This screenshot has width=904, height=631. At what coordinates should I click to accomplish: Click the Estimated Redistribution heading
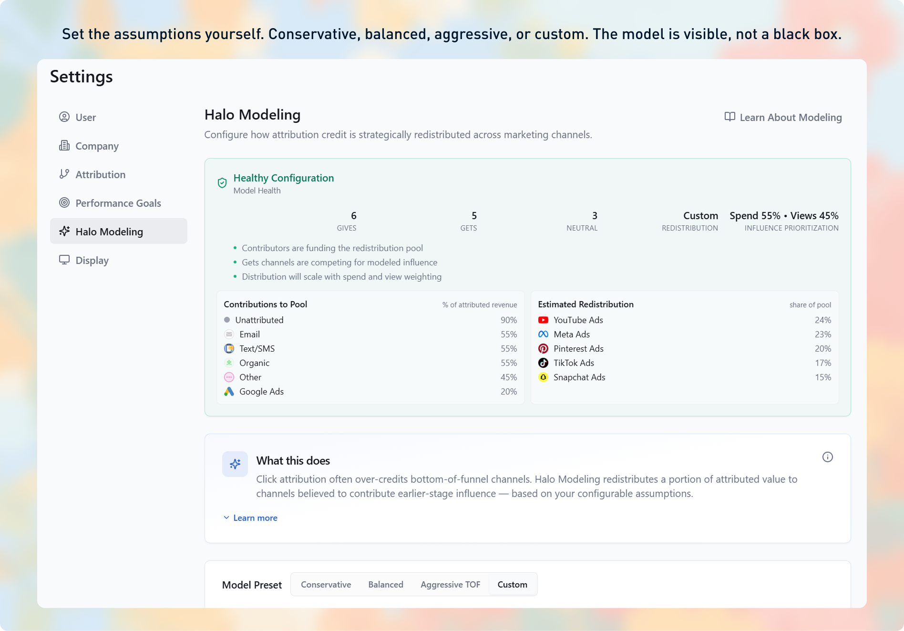coord(586,304)
